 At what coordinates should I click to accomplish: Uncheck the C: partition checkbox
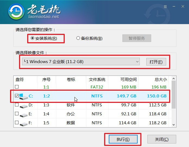(x=17, y=96)
